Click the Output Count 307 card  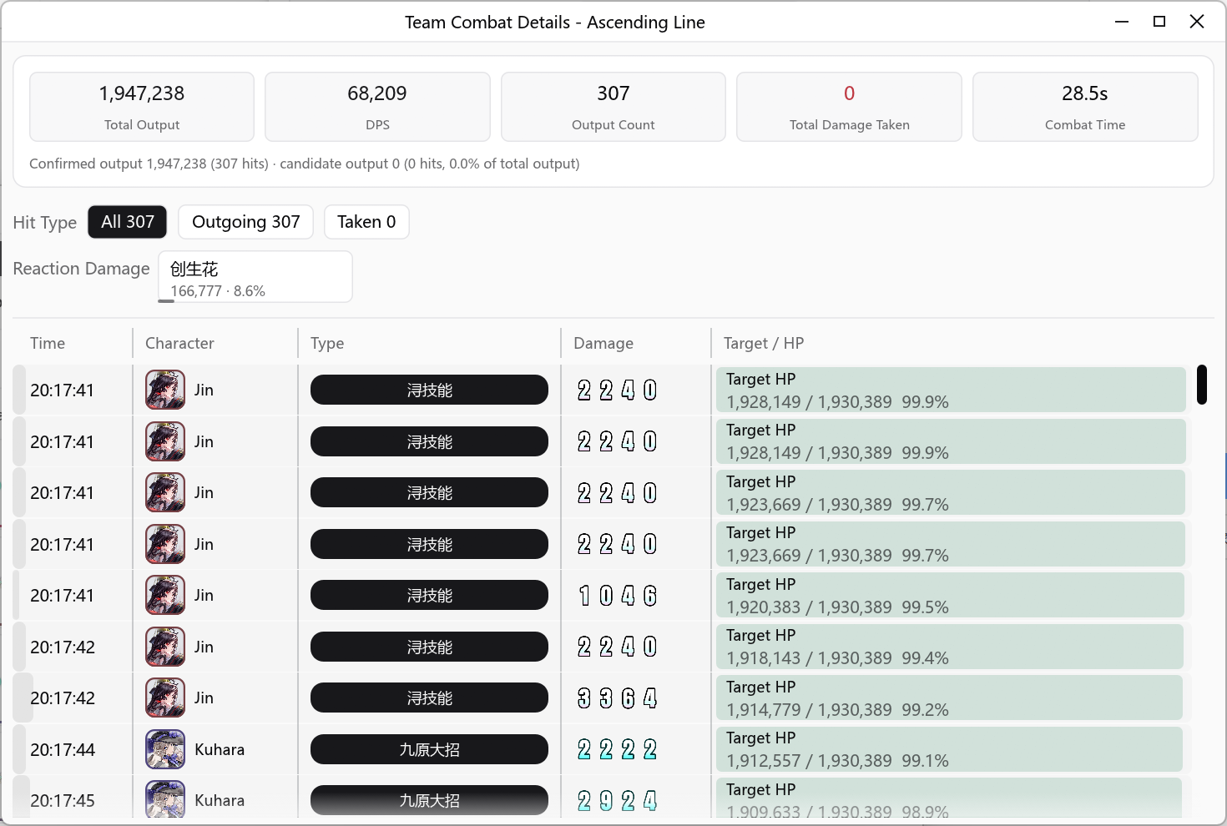tap(613, 107)
